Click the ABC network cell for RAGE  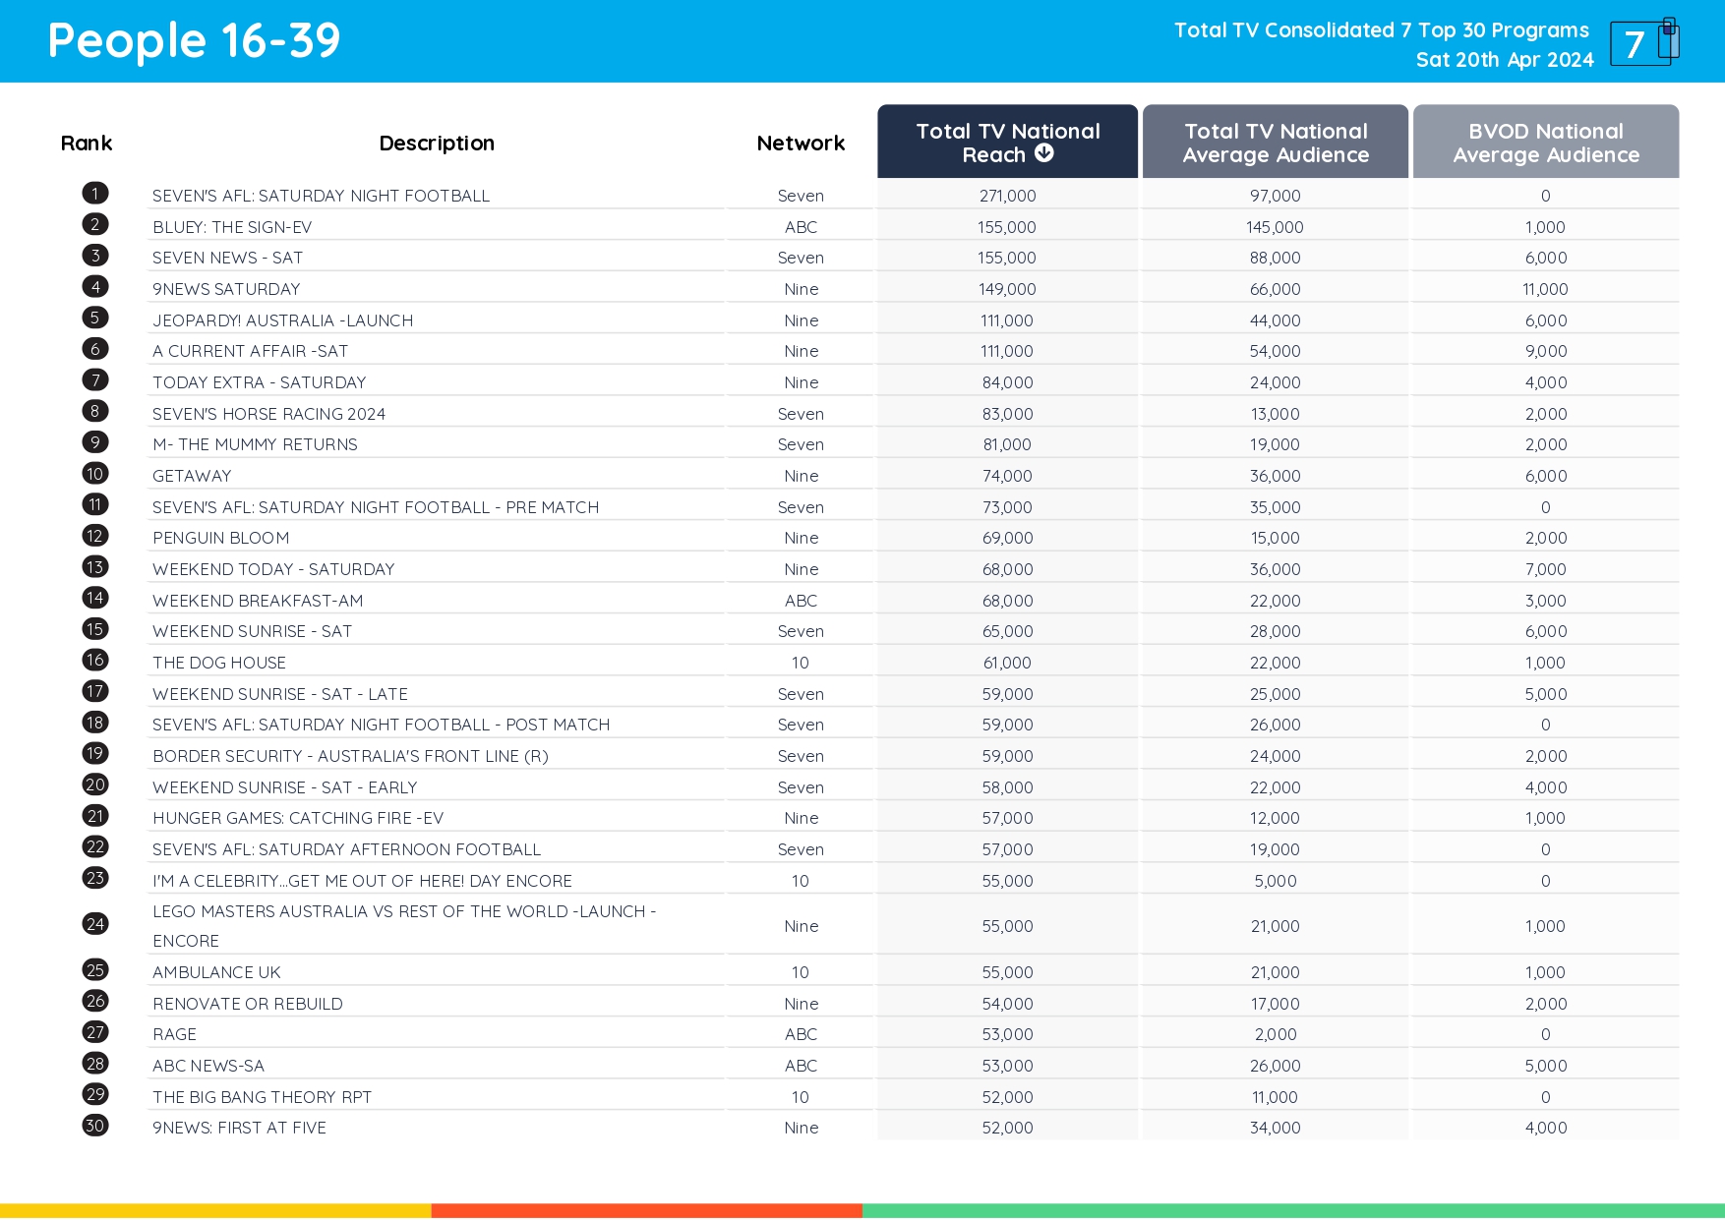coord(801,1035)
